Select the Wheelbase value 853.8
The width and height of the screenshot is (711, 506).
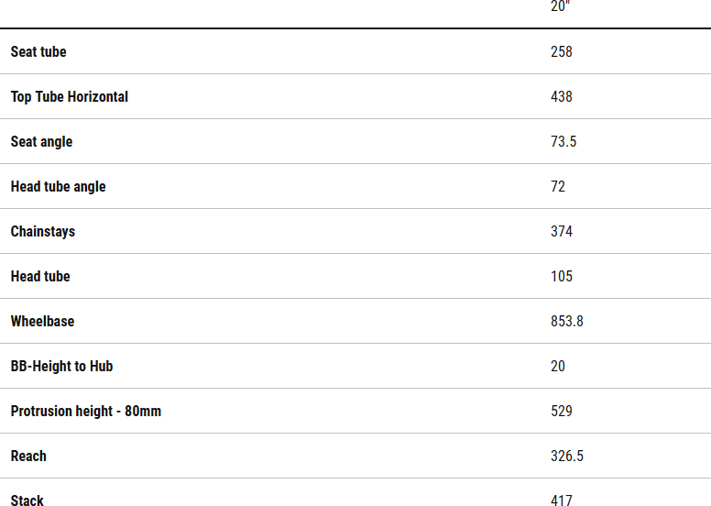click(x=567, y=322)
